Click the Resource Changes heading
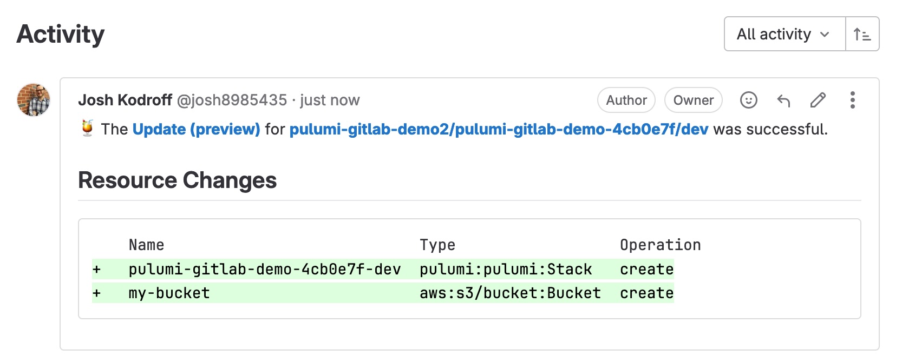Screen dimensions: 902x363 tap(178, 180)
